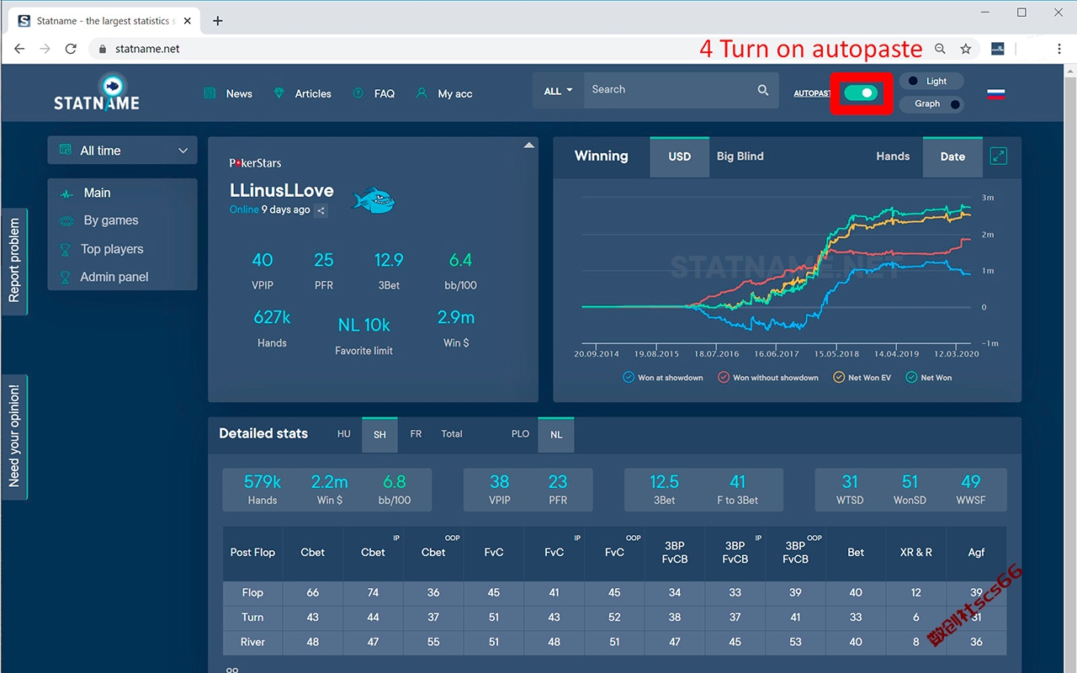Switch graph to Big Blind tab
The width and height of the screenshot is (1077, 673).
point(740,156)
